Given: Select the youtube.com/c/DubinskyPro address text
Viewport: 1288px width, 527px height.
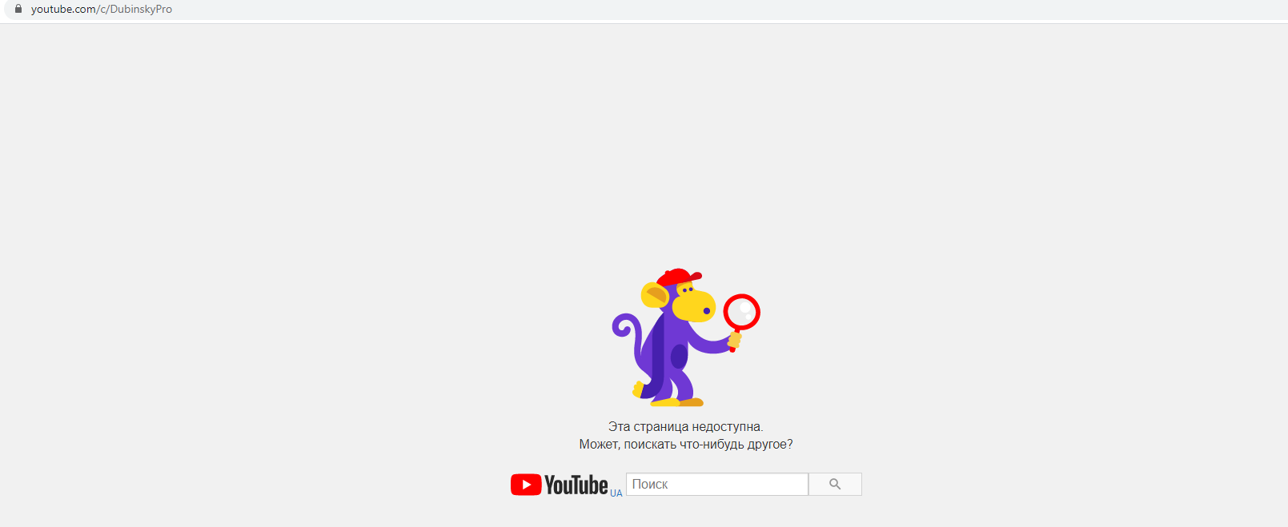Looking at the screenshot, I should tap(102, 9).
